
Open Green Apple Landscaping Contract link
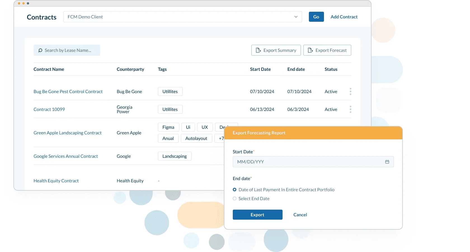click(67, 133)
